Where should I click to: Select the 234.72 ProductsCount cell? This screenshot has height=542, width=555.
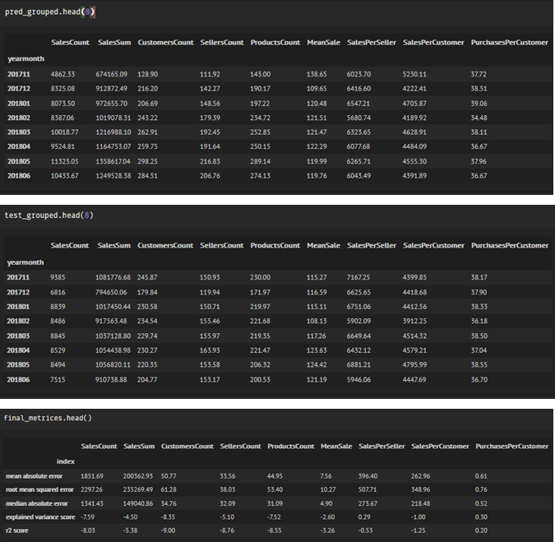tap(260, 118)
